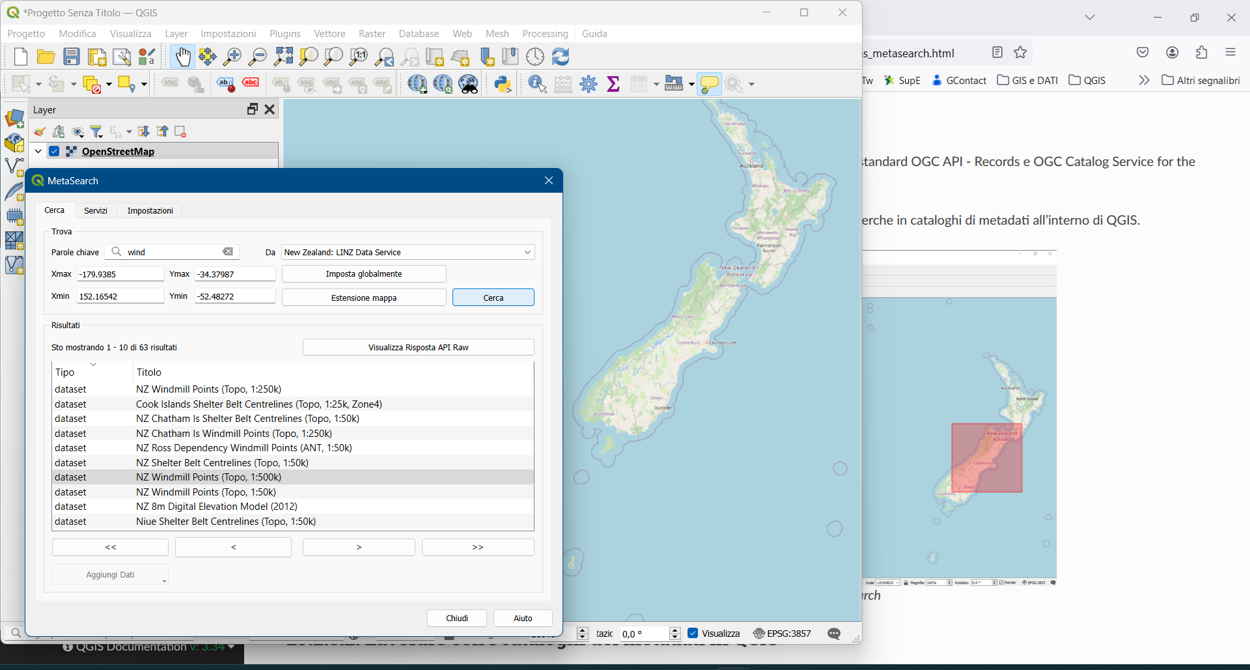The height and width of the screenshot is (670, 1250).
Task: Go to next results page with > button
Action: (359, 547)
